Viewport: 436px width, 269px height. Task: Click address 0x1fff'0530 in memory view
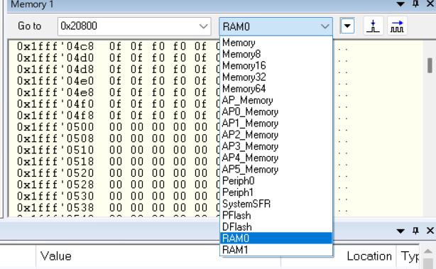(x=55, y=196)
